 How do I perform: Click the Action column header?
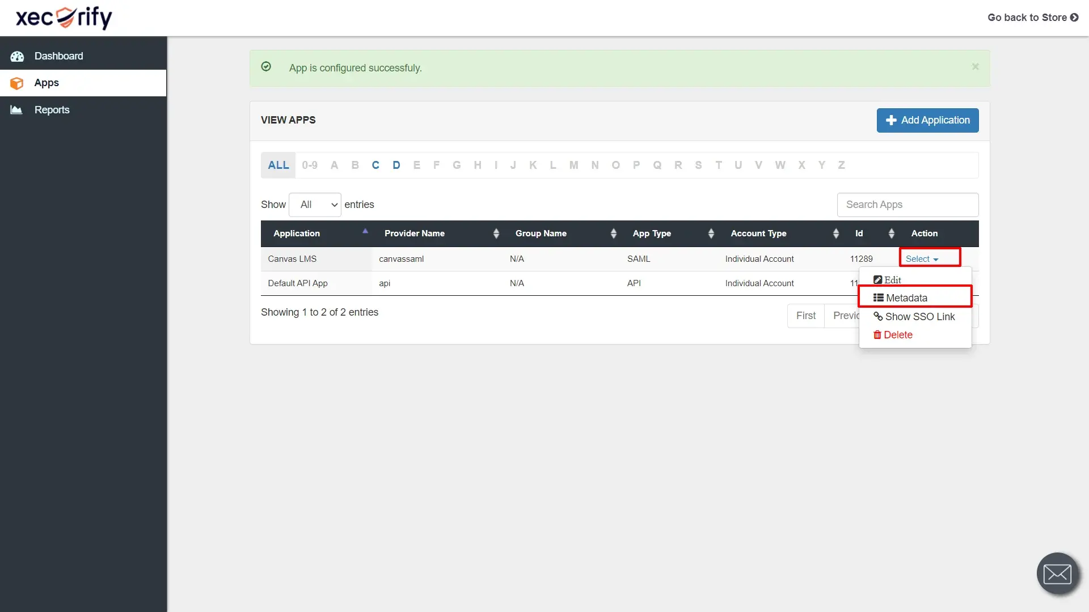pyautogui.click(x=924, y=233)
